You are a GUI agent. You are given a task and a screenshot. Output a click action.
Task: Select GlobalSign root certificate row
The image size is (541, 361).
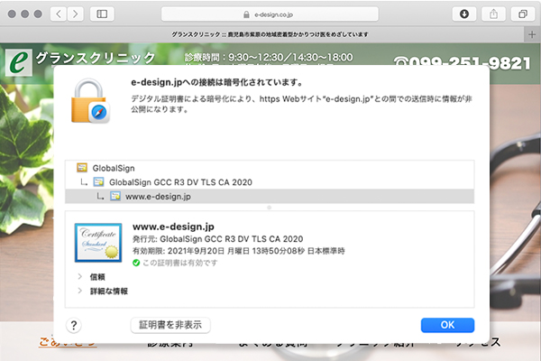click(270, 168)
